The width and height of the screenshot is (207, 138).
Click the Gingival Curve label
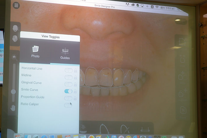[31, 83]
